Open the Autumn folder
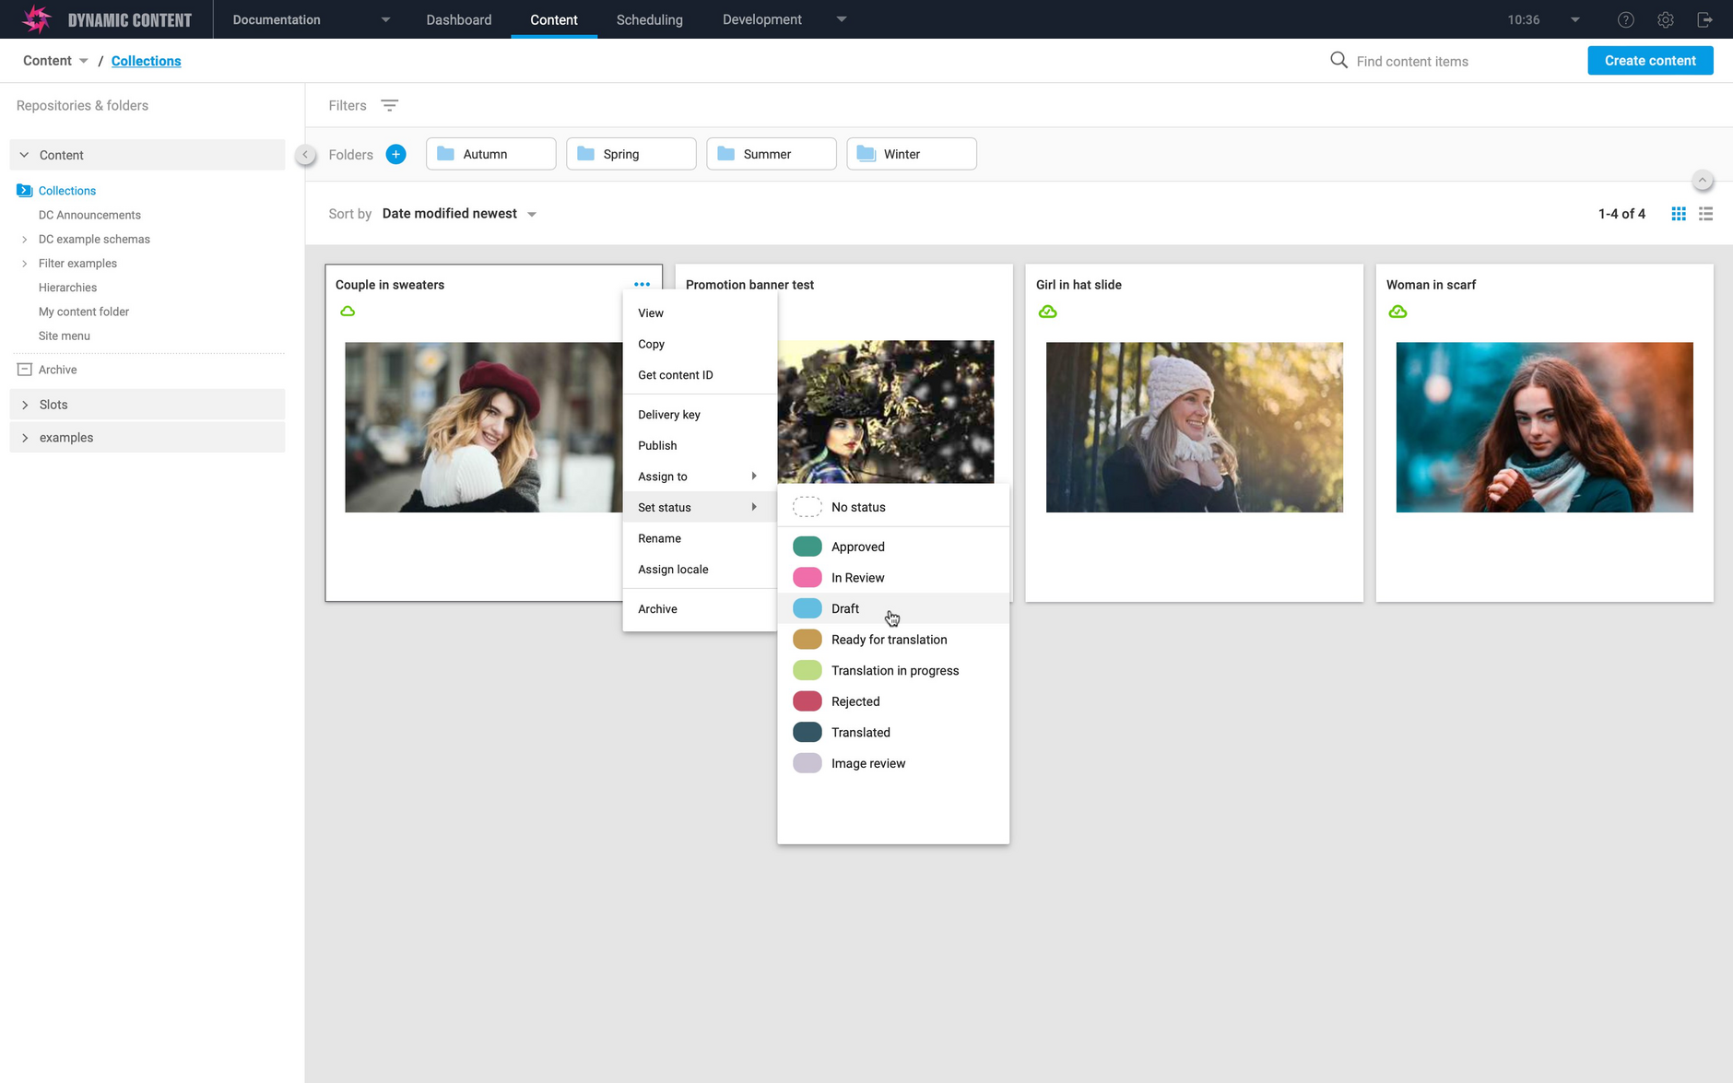The image size is (1733, 1083). [x=491, y=154]
